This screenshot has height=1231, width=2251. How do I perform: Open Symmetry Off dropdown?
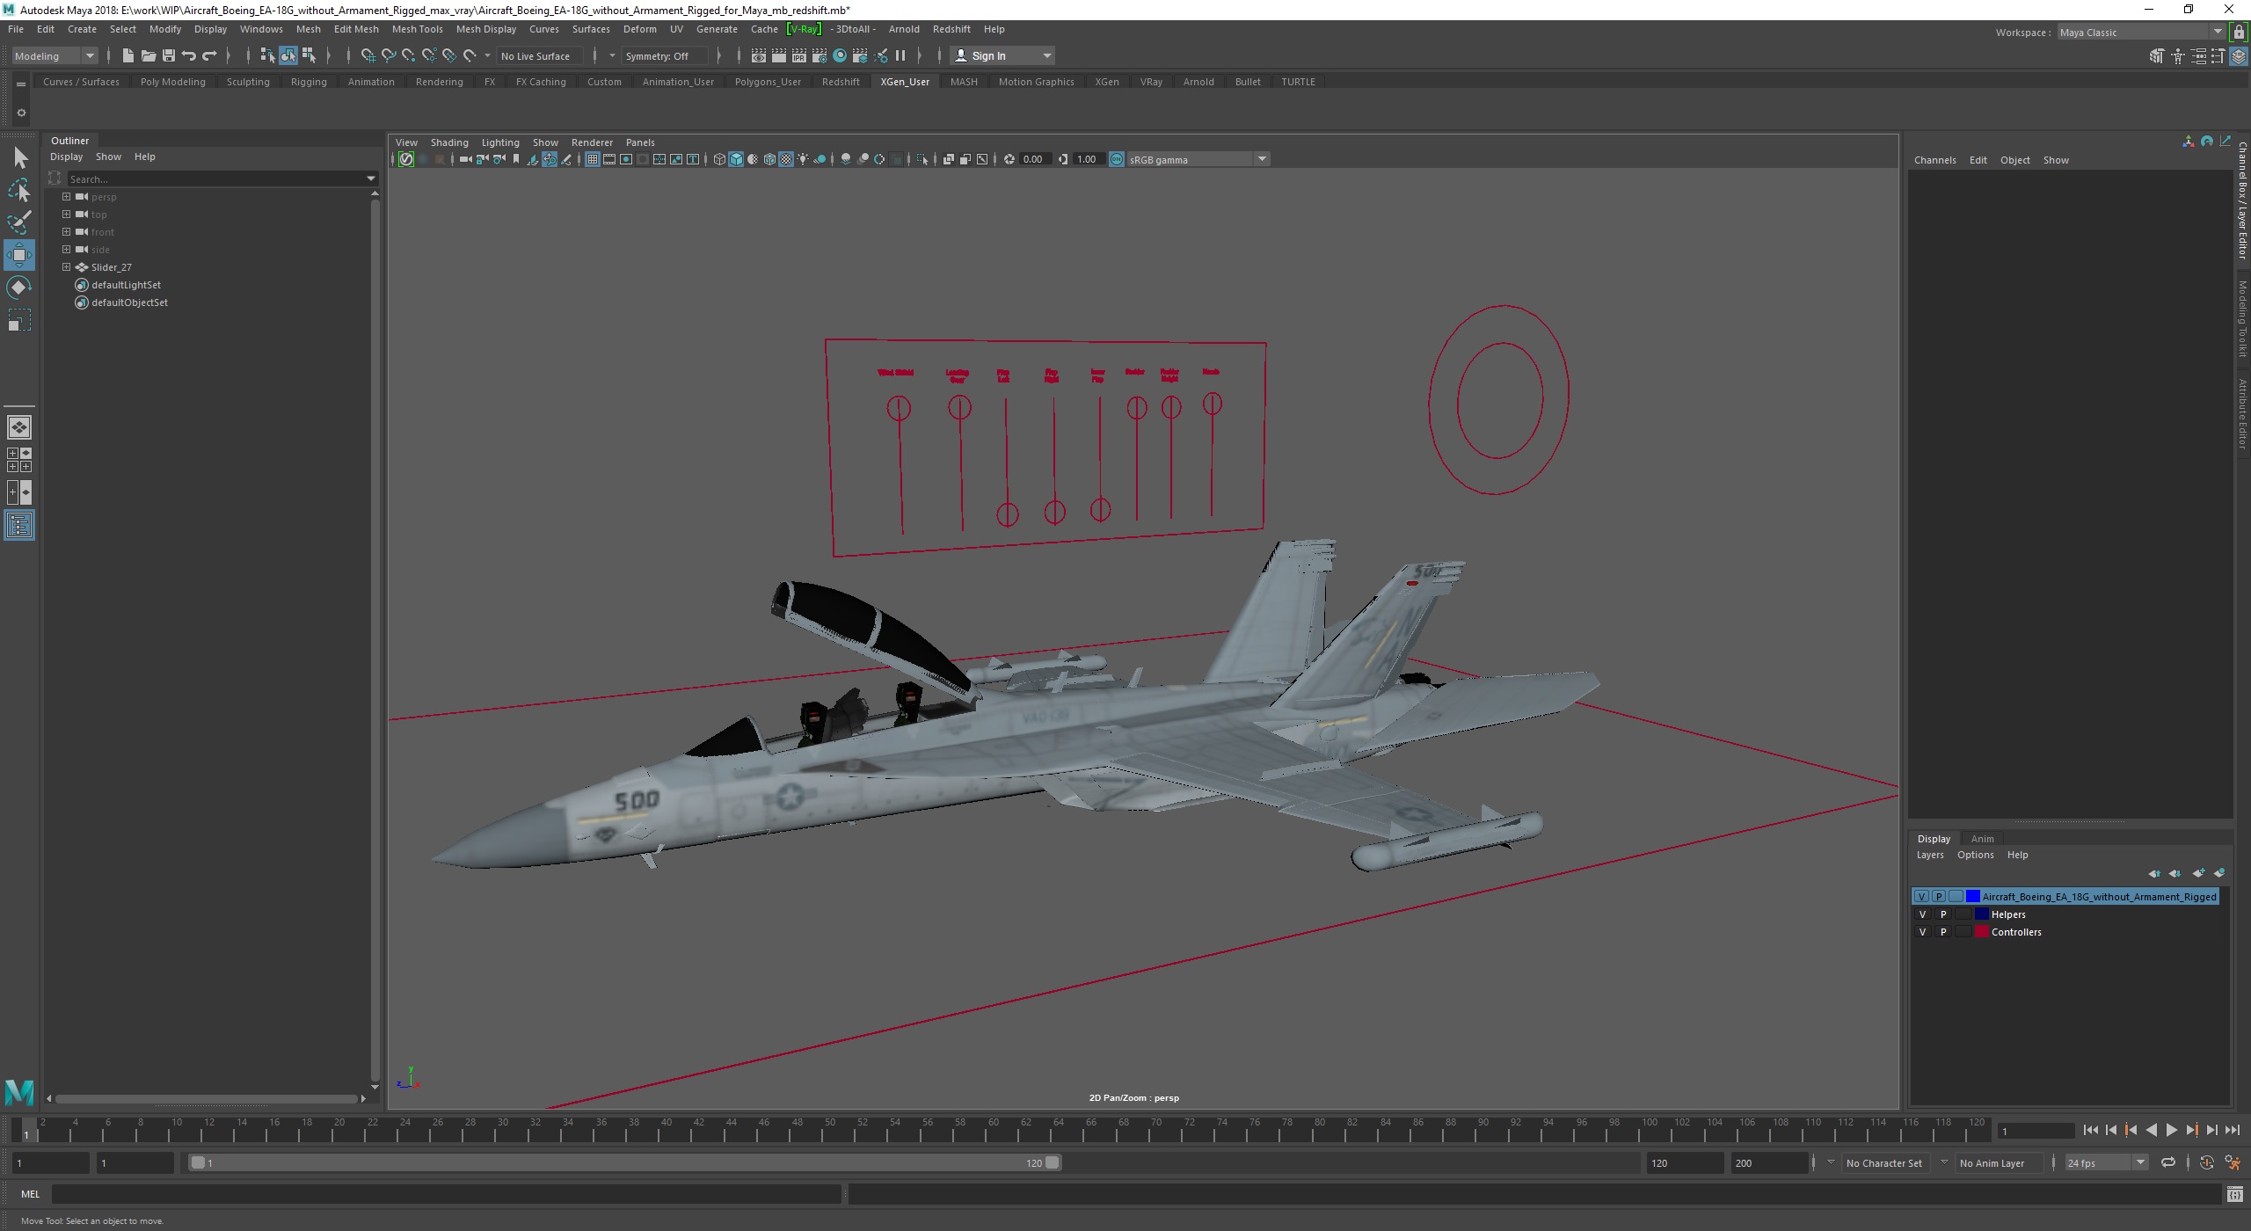(x=665, y=55)
